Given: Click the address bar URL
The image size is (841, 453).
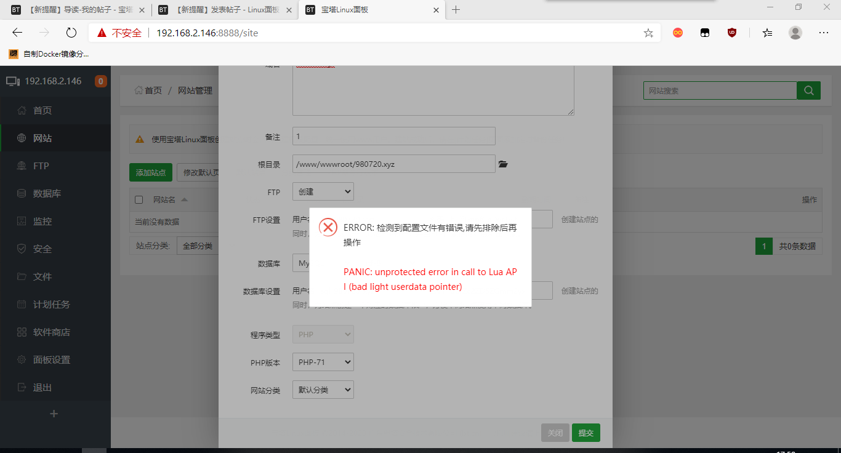Looking at the screenshot, I should click(207, 33).
